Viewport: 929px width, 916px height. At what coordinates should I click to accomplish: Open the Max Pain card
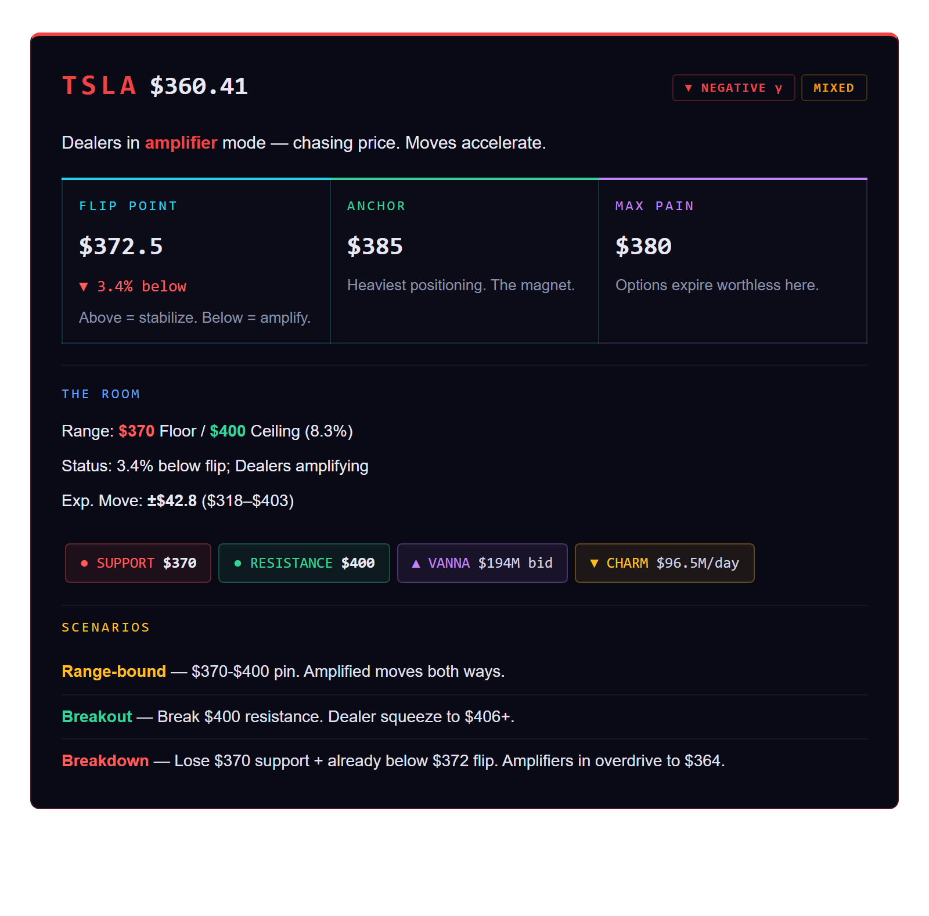tap(732, 261)
